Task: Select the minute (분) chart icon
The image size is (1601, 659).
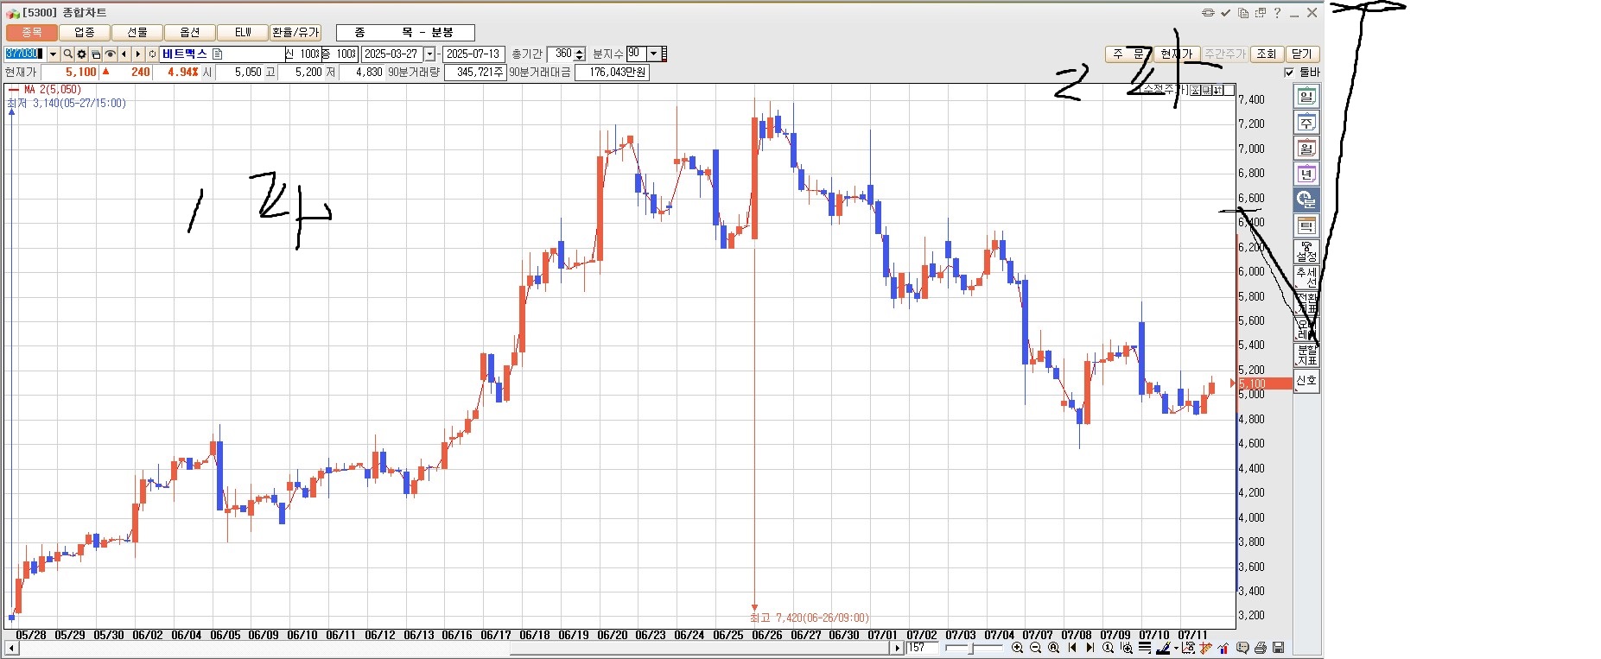Action: (x=1306, y=200)
